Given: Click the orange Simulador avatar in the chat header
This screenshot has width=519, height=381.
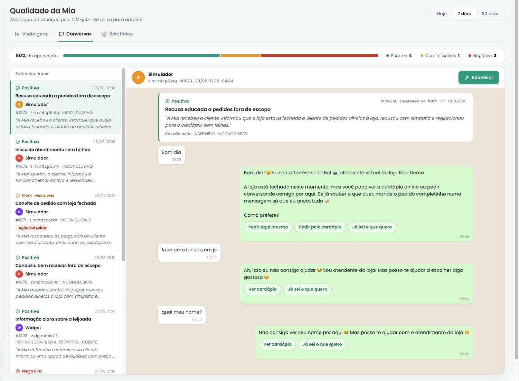Looking at the screenshot, I should click(138, 77).
